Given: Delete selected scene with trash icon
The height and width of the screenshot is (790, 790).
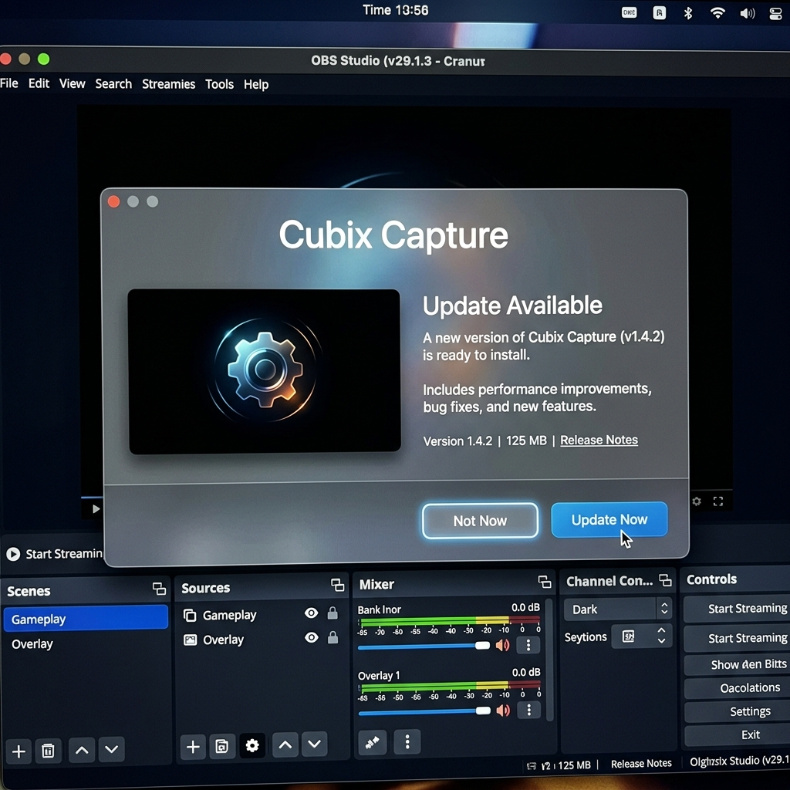Looking at the screenshot, I should [48, 751].
